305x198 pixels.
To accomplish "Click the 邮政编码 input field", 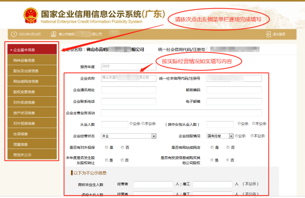I will click(234, 90).
